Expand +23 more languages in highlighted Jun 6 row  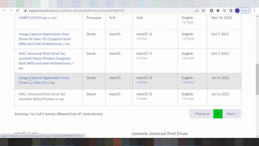click(x=188, y=82)
